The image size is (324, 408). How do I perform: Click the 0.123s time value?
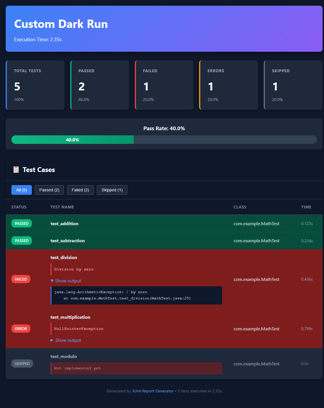tap(307, 223)
